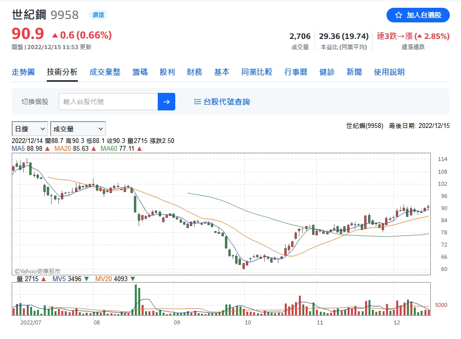Open the 使用說明 tab
This screenshot has height=339, width=461.
point(389,72)
